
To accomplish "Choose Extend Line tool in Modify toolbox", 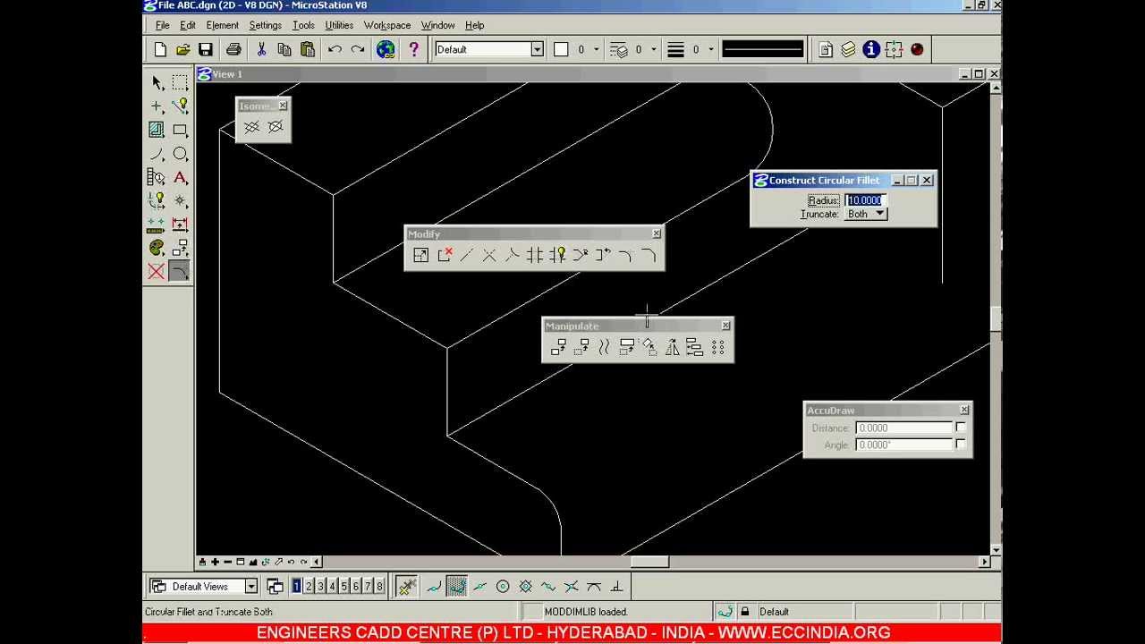I will point(466,256).
